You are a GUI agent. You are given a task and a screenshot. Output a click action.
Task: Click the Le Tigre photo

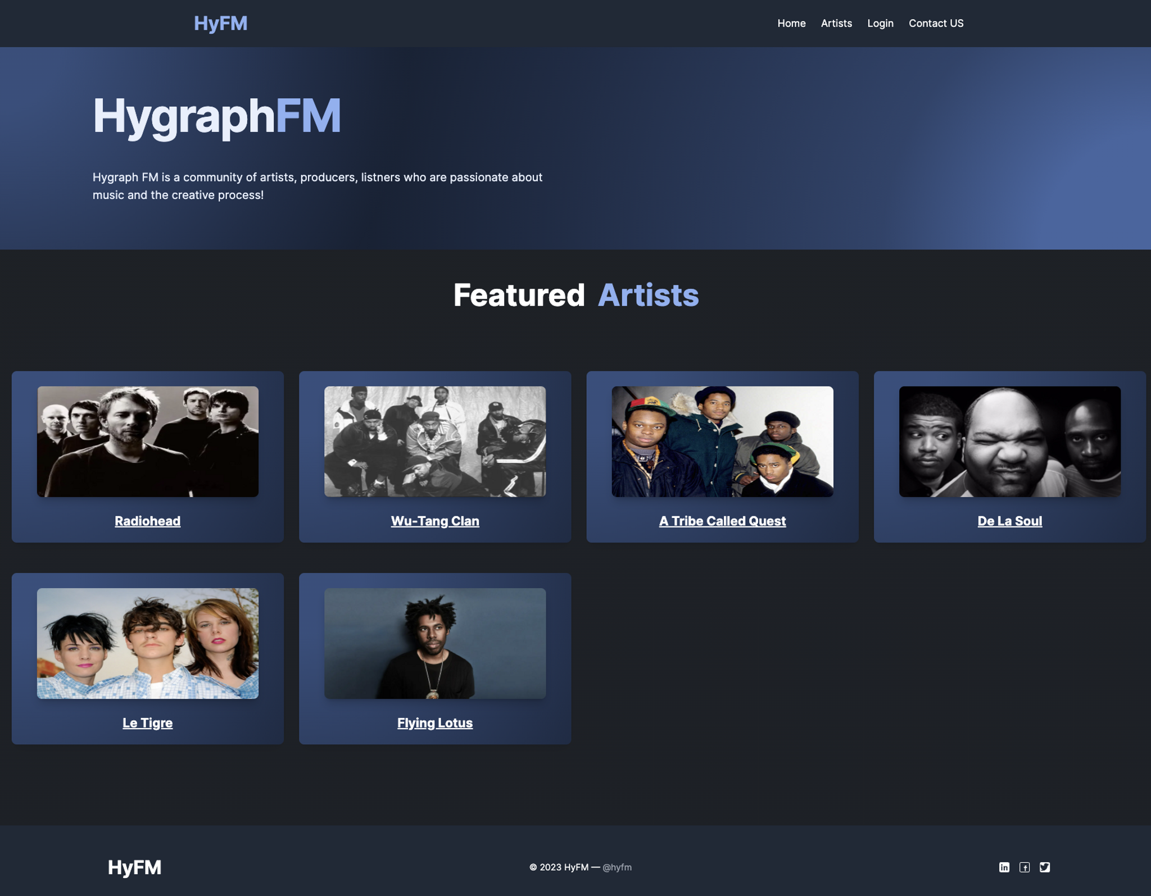click(x=148, y=643)
